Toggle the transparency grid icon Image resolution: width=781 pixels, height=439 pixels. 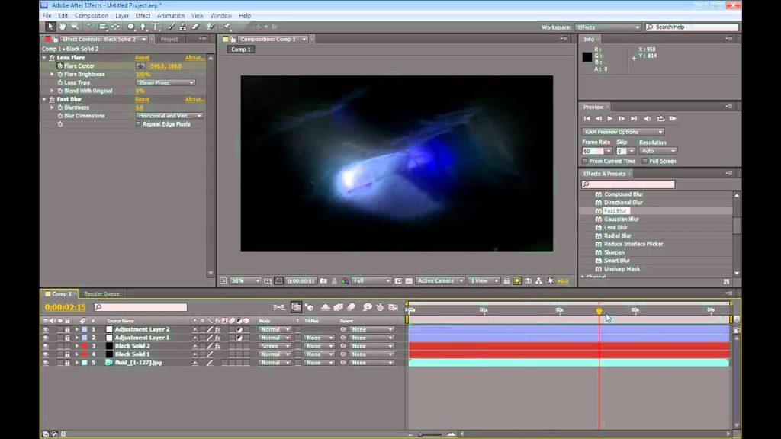[409, 280]
